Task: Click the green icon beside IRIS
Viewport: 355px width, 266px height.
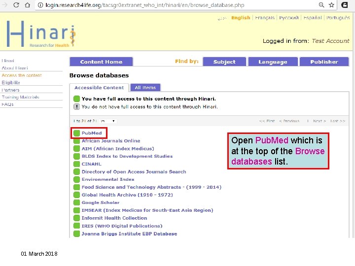Action: click(77, 226)
